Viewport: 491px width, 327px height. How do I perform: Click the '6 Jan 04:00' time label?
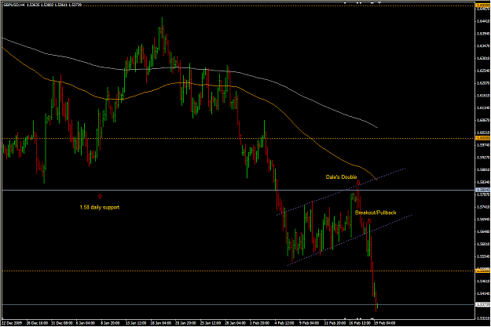pyautogui.click(x=86, y=322)
